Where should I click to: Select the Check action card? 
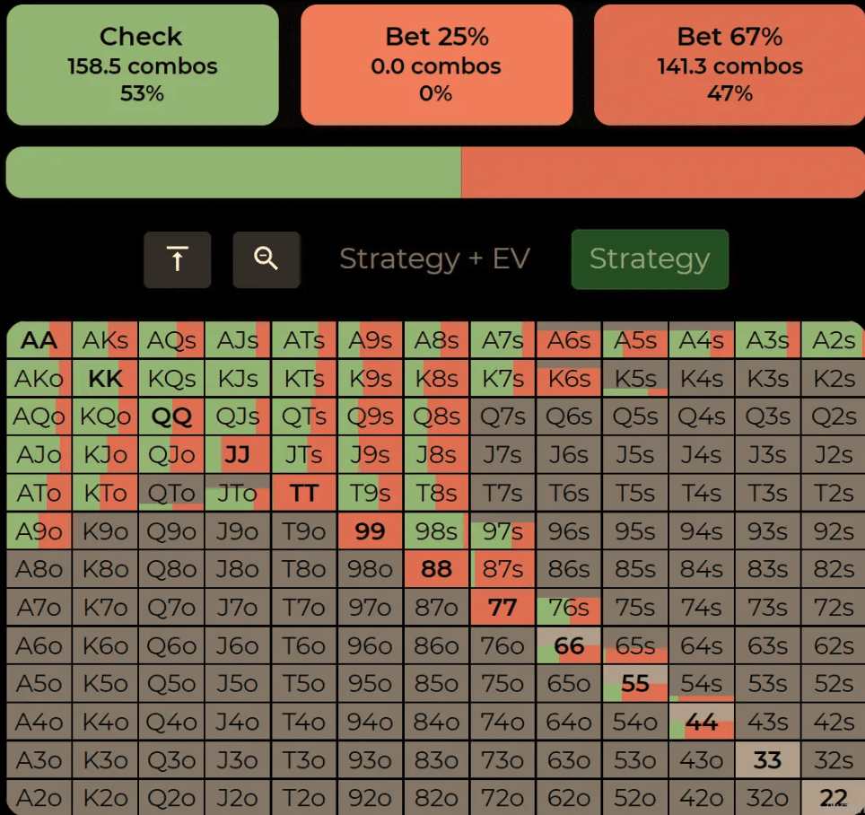[x=142, y=65]
